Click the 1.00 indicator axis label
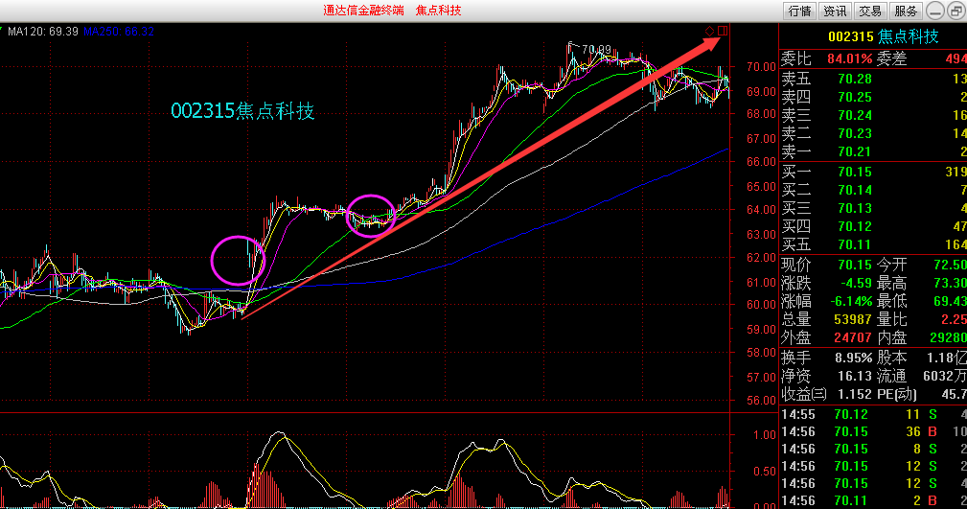This screenshot has width=967, height=509. pos(765,435)
